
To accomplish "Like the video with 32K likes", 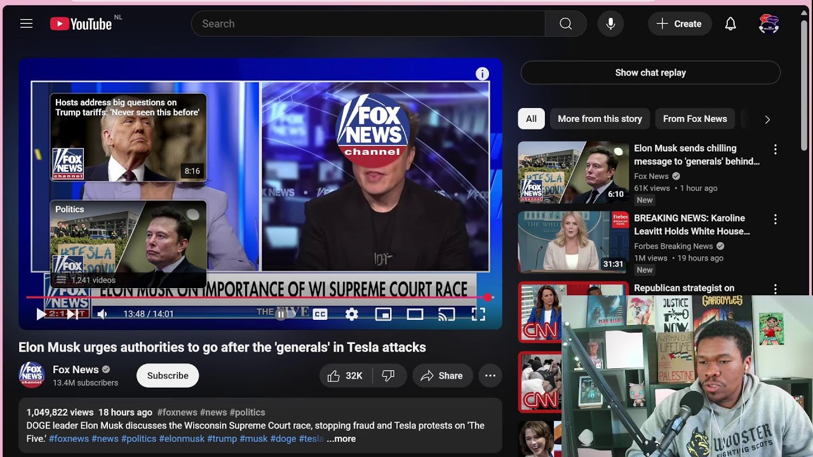I will (345, 376).
